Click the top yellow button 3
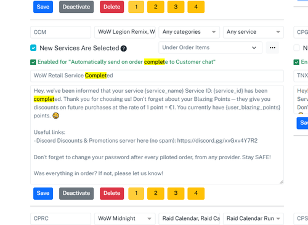Screen dimensions: 308x225 pyautogui.click(x=176, y=7)
